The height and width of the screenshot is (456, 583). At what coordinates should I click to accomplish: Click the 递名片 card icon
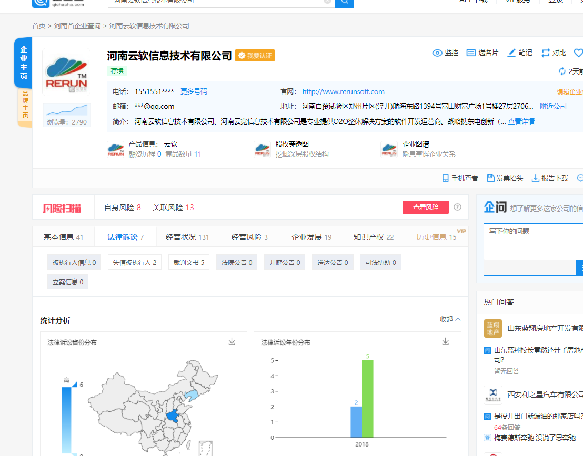coord(471,53)
